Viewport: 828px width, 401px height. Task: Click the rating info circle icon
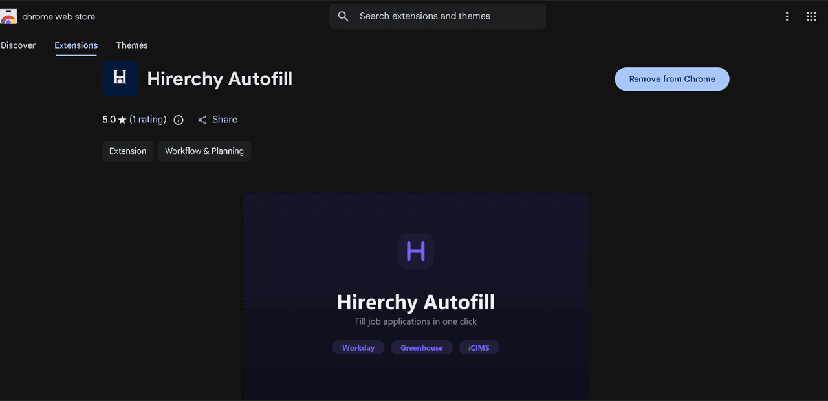[x=179, y=120]
